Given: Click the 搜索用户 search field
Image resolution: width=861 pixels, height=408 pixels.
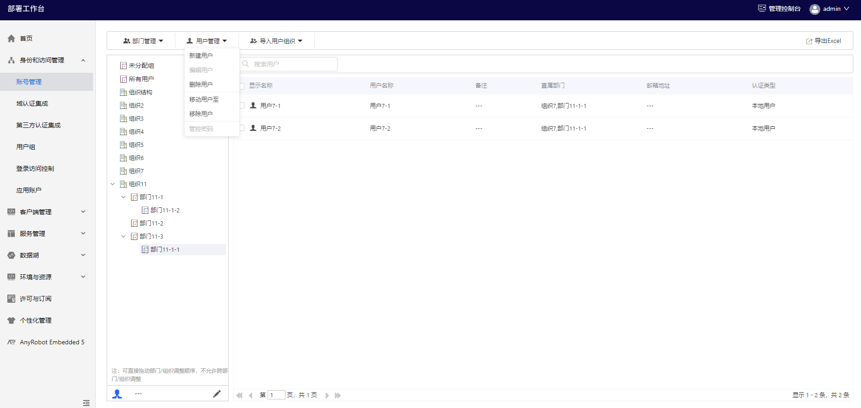Looking at the screenshot, I should tap(288, 64).
